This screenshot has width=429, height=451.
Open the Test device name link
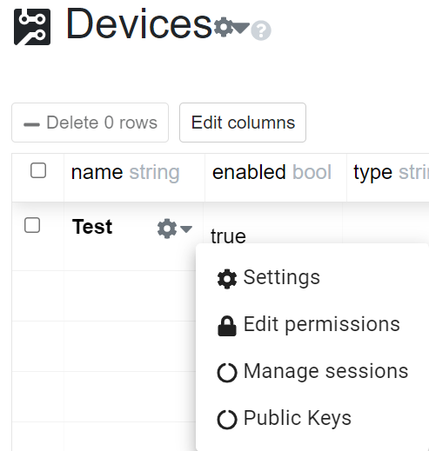click(92, 227)
